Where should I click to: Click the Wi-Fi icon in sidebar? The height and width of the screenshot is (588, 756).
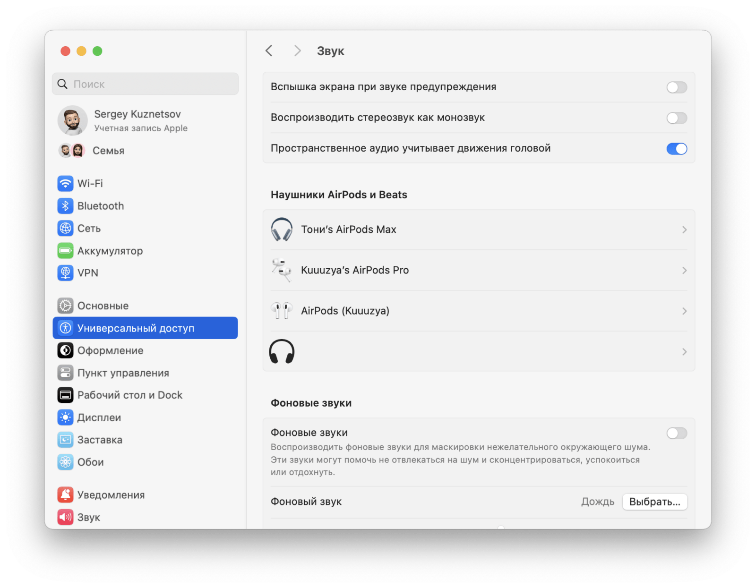(65, 183)
